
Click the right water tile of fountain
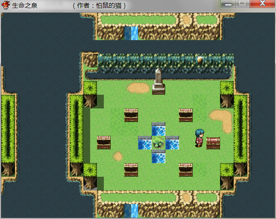coord(172,143)
